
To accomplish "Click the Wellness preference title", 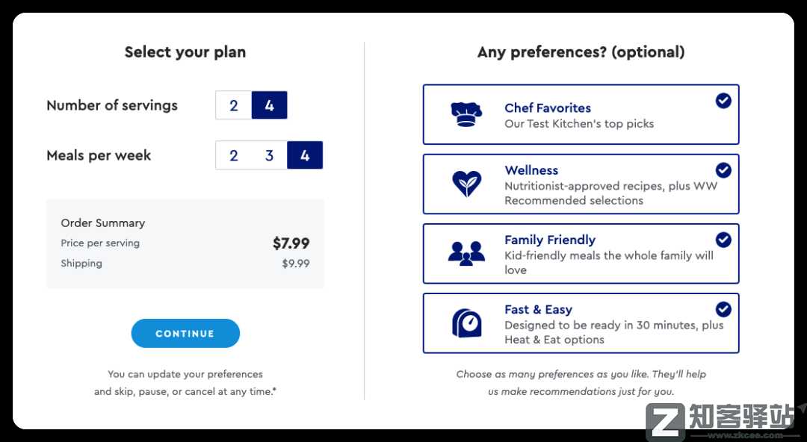I will 531,170.
